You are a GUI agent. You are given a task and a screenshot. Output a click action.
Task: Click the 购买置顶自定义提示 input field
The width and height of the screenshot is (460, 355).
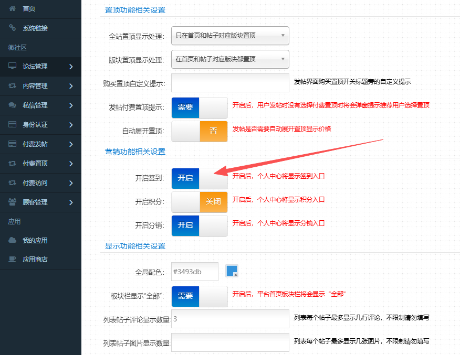pos(230,83)
